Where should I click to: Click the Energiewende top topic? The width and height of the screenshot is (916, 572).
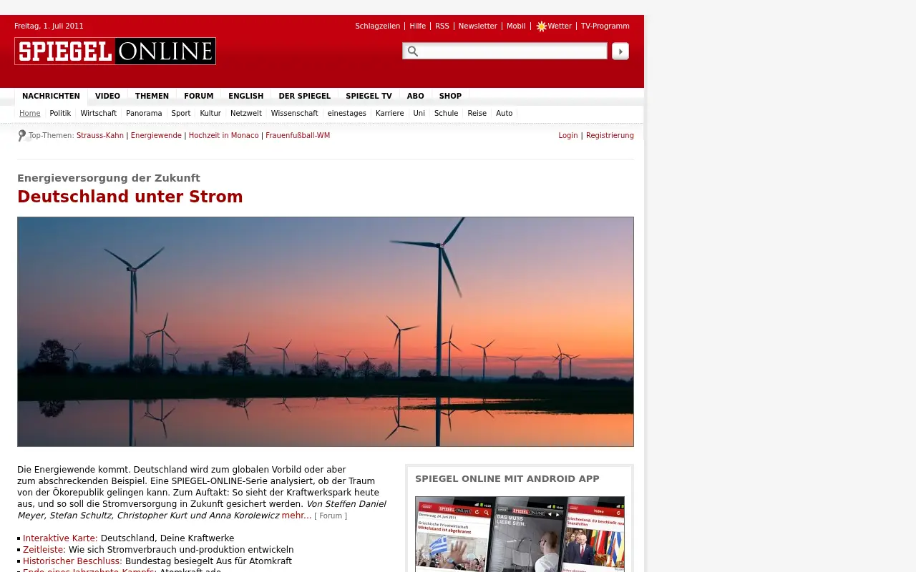click(x=156, y=136)
